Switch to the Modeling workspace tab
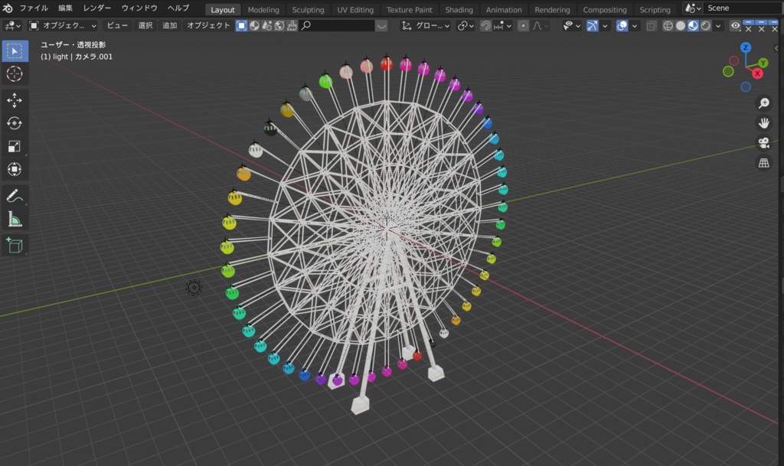The height and width of the screenshot is (466, 784). pyautogui.click(x=263, y=9)
